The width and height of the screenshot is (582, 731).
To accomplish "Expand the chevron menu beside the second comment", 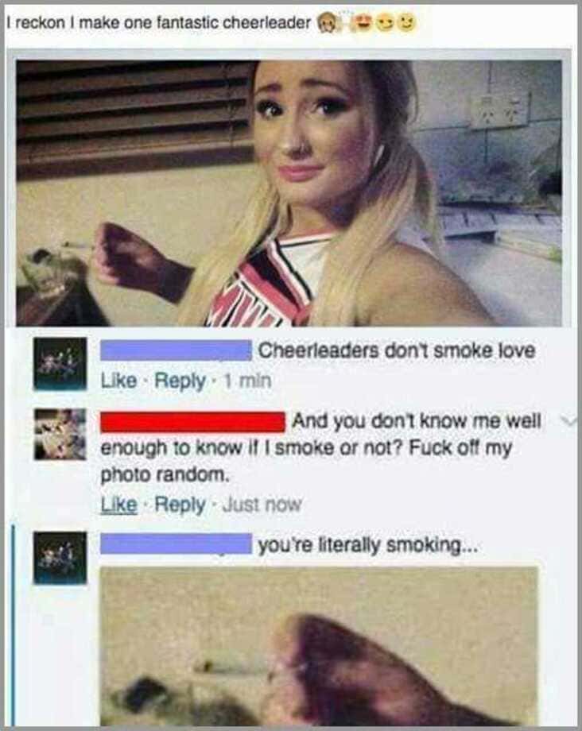I will tap(569, 422).
